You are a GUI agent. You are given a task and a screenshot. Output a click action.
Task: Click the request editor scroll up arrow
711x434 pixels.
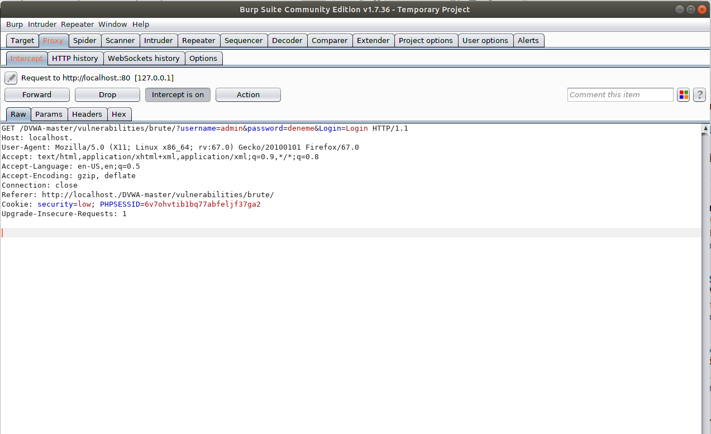tap(706, 128)
